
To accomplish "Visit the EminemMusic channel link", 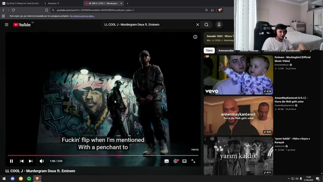I will point(282,65).
